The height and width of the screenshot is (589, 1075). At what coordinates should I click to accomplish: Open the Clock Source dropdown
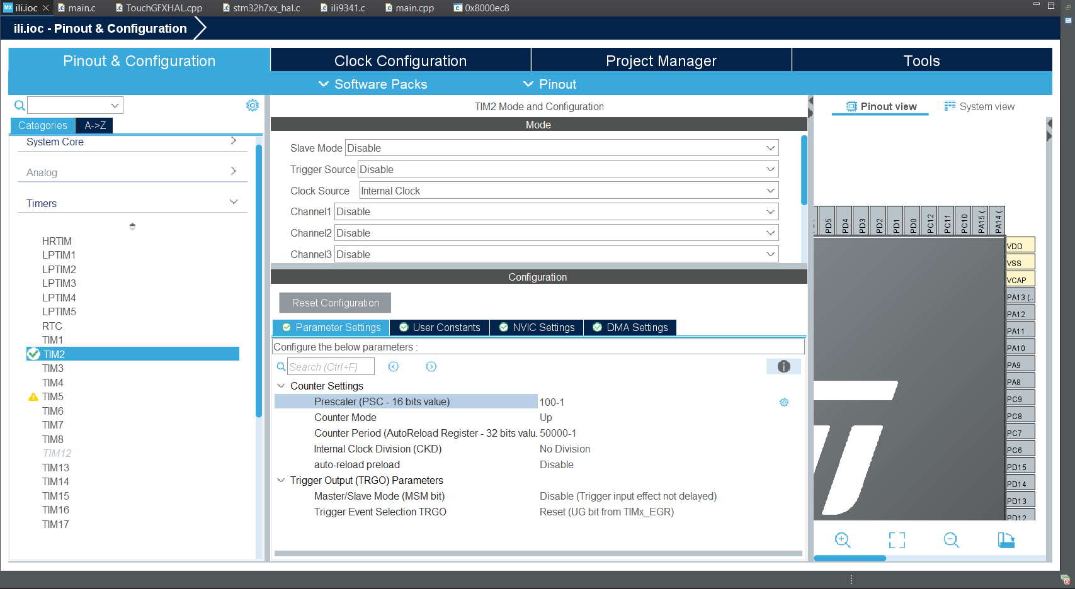click(770, 189)
